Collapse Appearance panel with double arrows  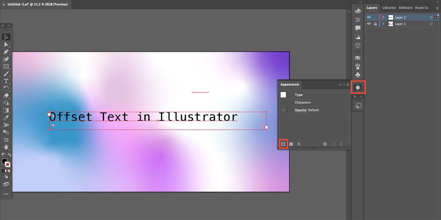[340, 85]
